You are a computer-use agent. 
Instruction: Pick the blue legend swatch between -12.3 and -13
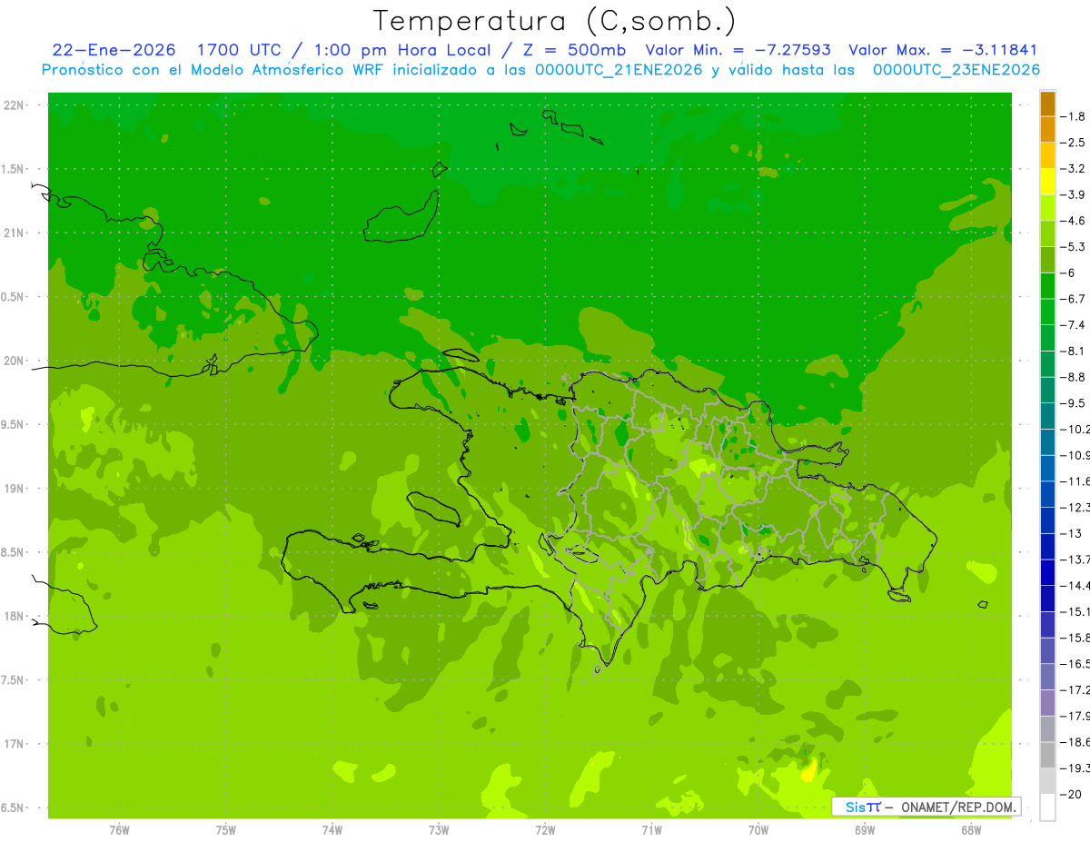tap(1047, 520)
